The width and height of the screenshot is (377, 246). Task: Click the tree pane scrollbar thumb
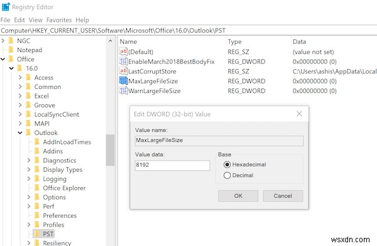click(x=110, y=150)
